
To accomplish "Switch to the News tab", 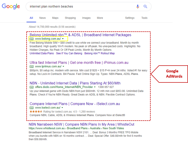I will [x=42, y=18].
